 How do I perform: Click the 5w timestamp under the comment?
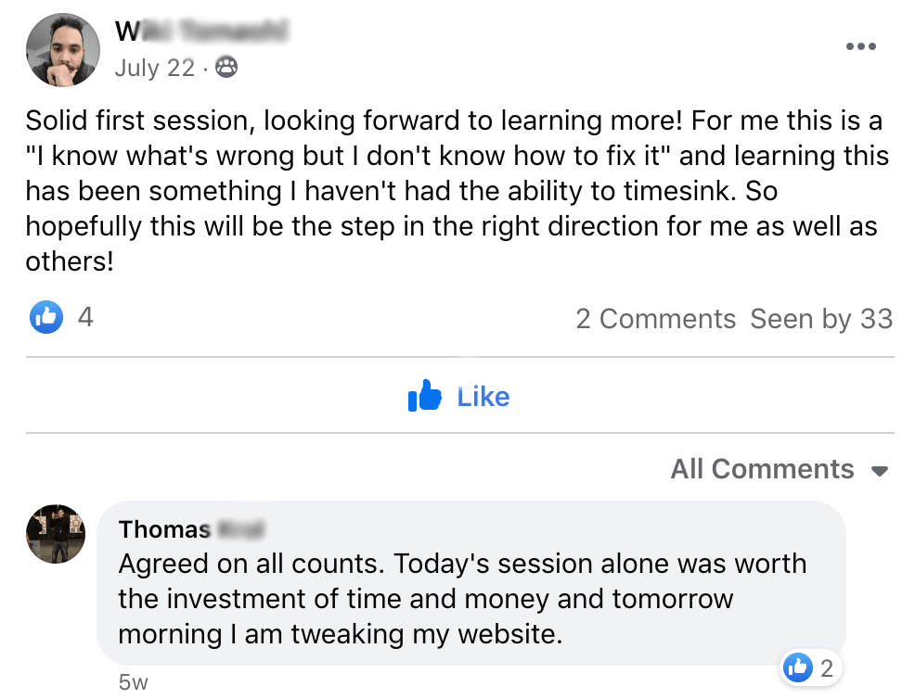(134, 683)
